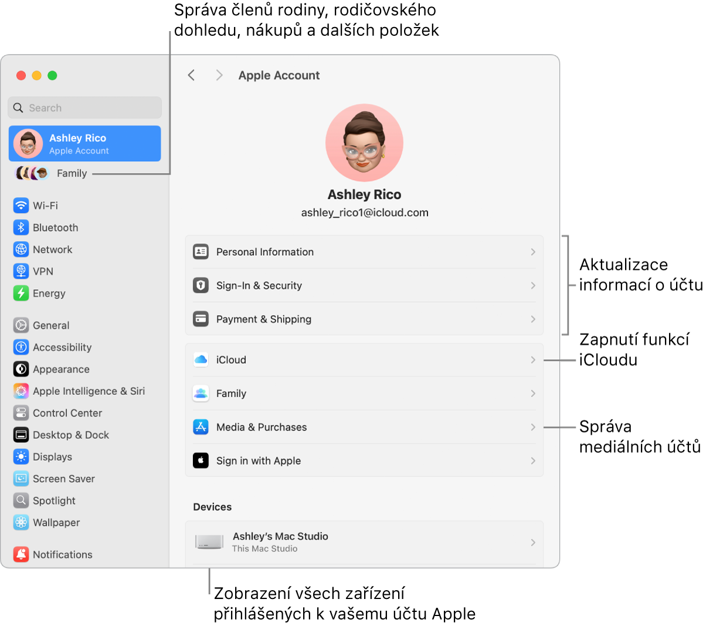Expand Payment & Shipping row chevron
Viewport: 713px width, 626px height.
533,319
